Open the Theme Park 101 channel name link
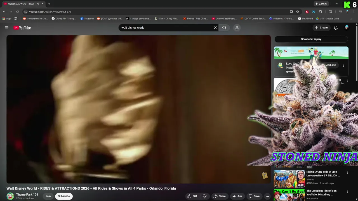The width and height of the screenshot is (358, 201). (27, 195)
